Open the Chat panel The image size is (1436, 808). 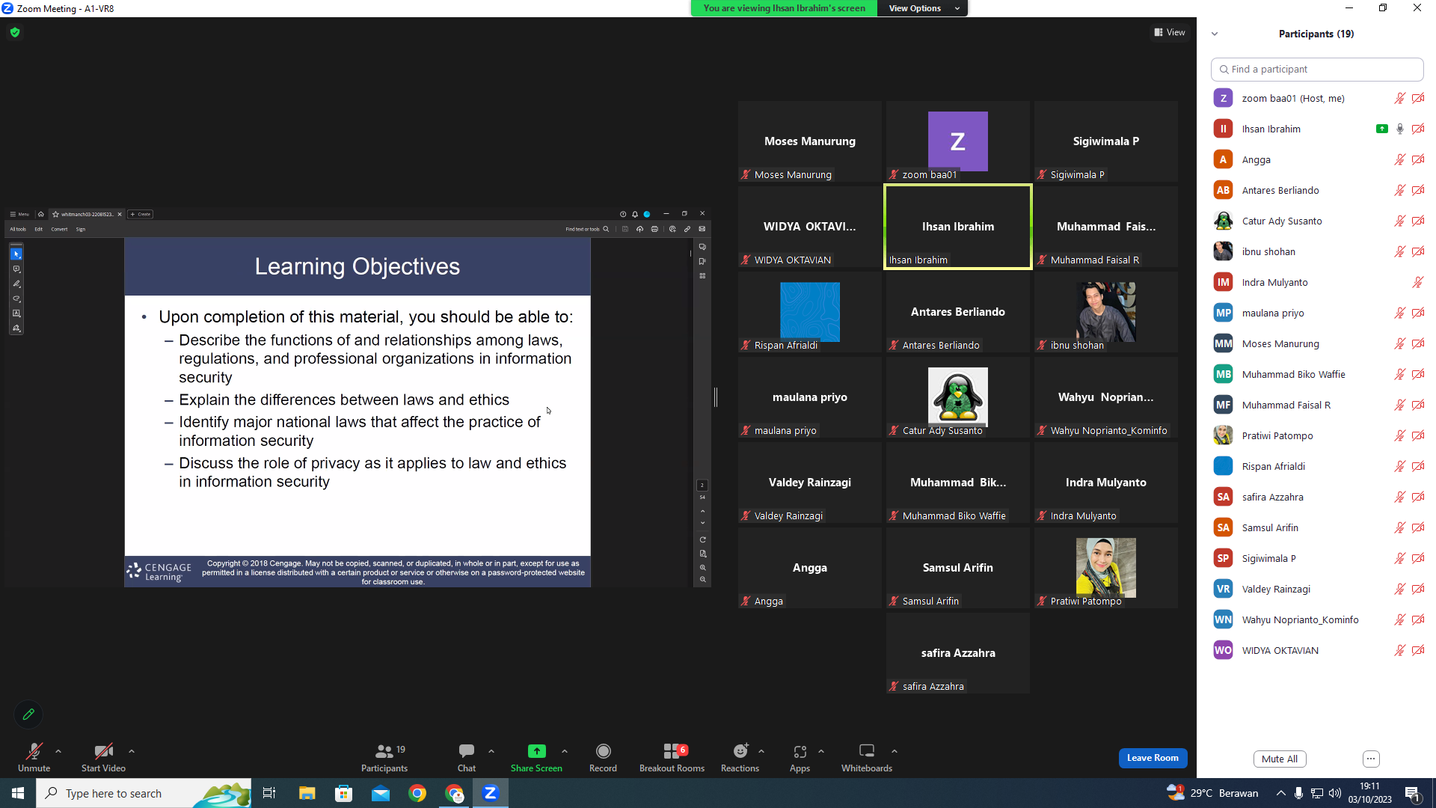(x=467, y=757)
